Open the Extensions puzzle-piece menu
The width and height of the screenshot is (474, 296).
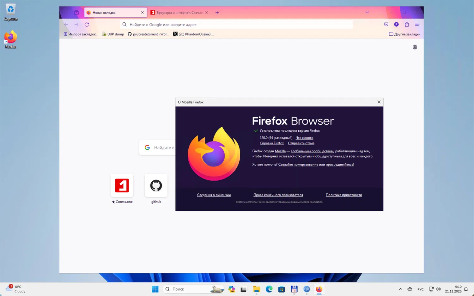tap(407, 24)
